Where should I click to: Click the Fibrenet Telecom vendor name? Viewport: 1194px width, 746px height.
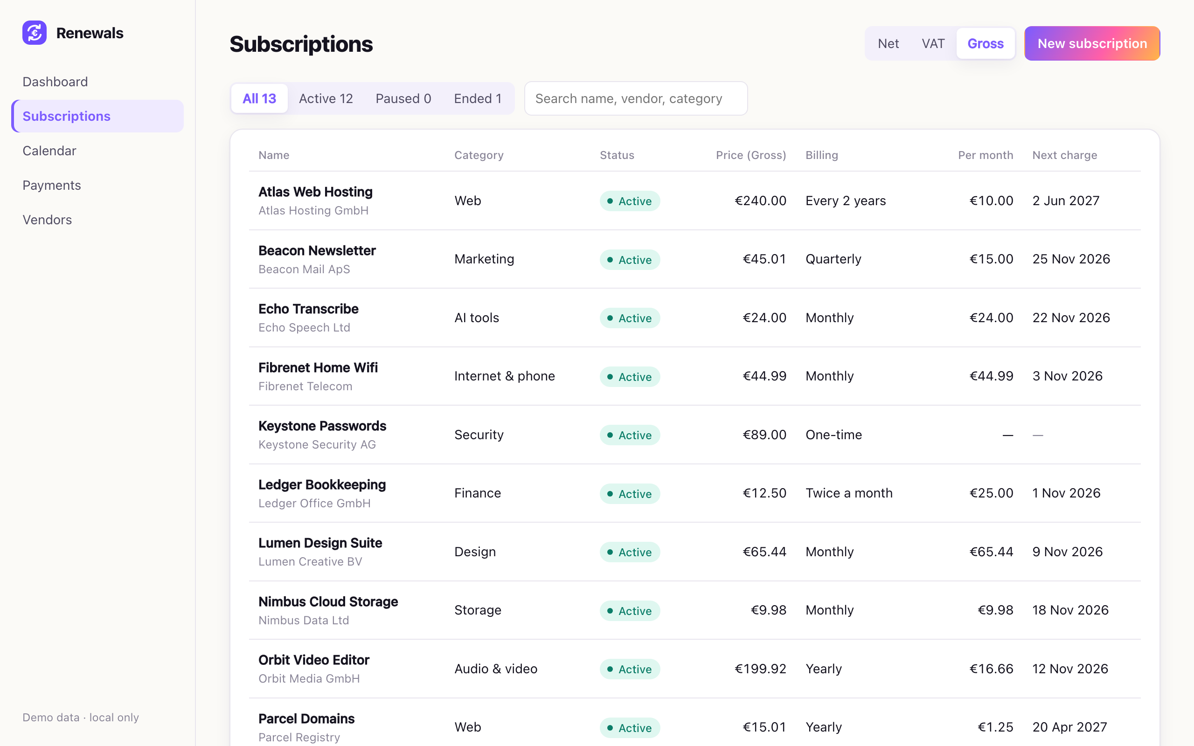[305, 386]
